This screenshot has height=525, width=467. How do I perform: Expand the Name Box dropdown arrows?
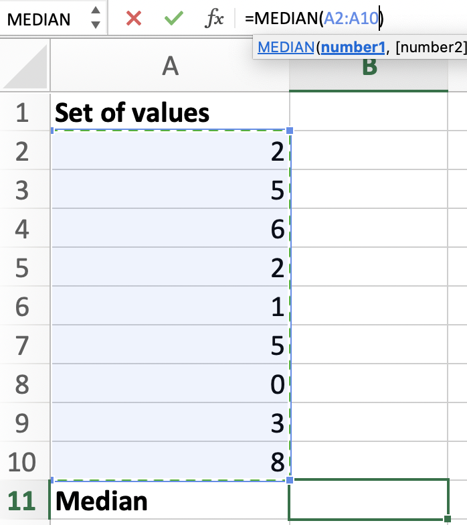[95, 18]
